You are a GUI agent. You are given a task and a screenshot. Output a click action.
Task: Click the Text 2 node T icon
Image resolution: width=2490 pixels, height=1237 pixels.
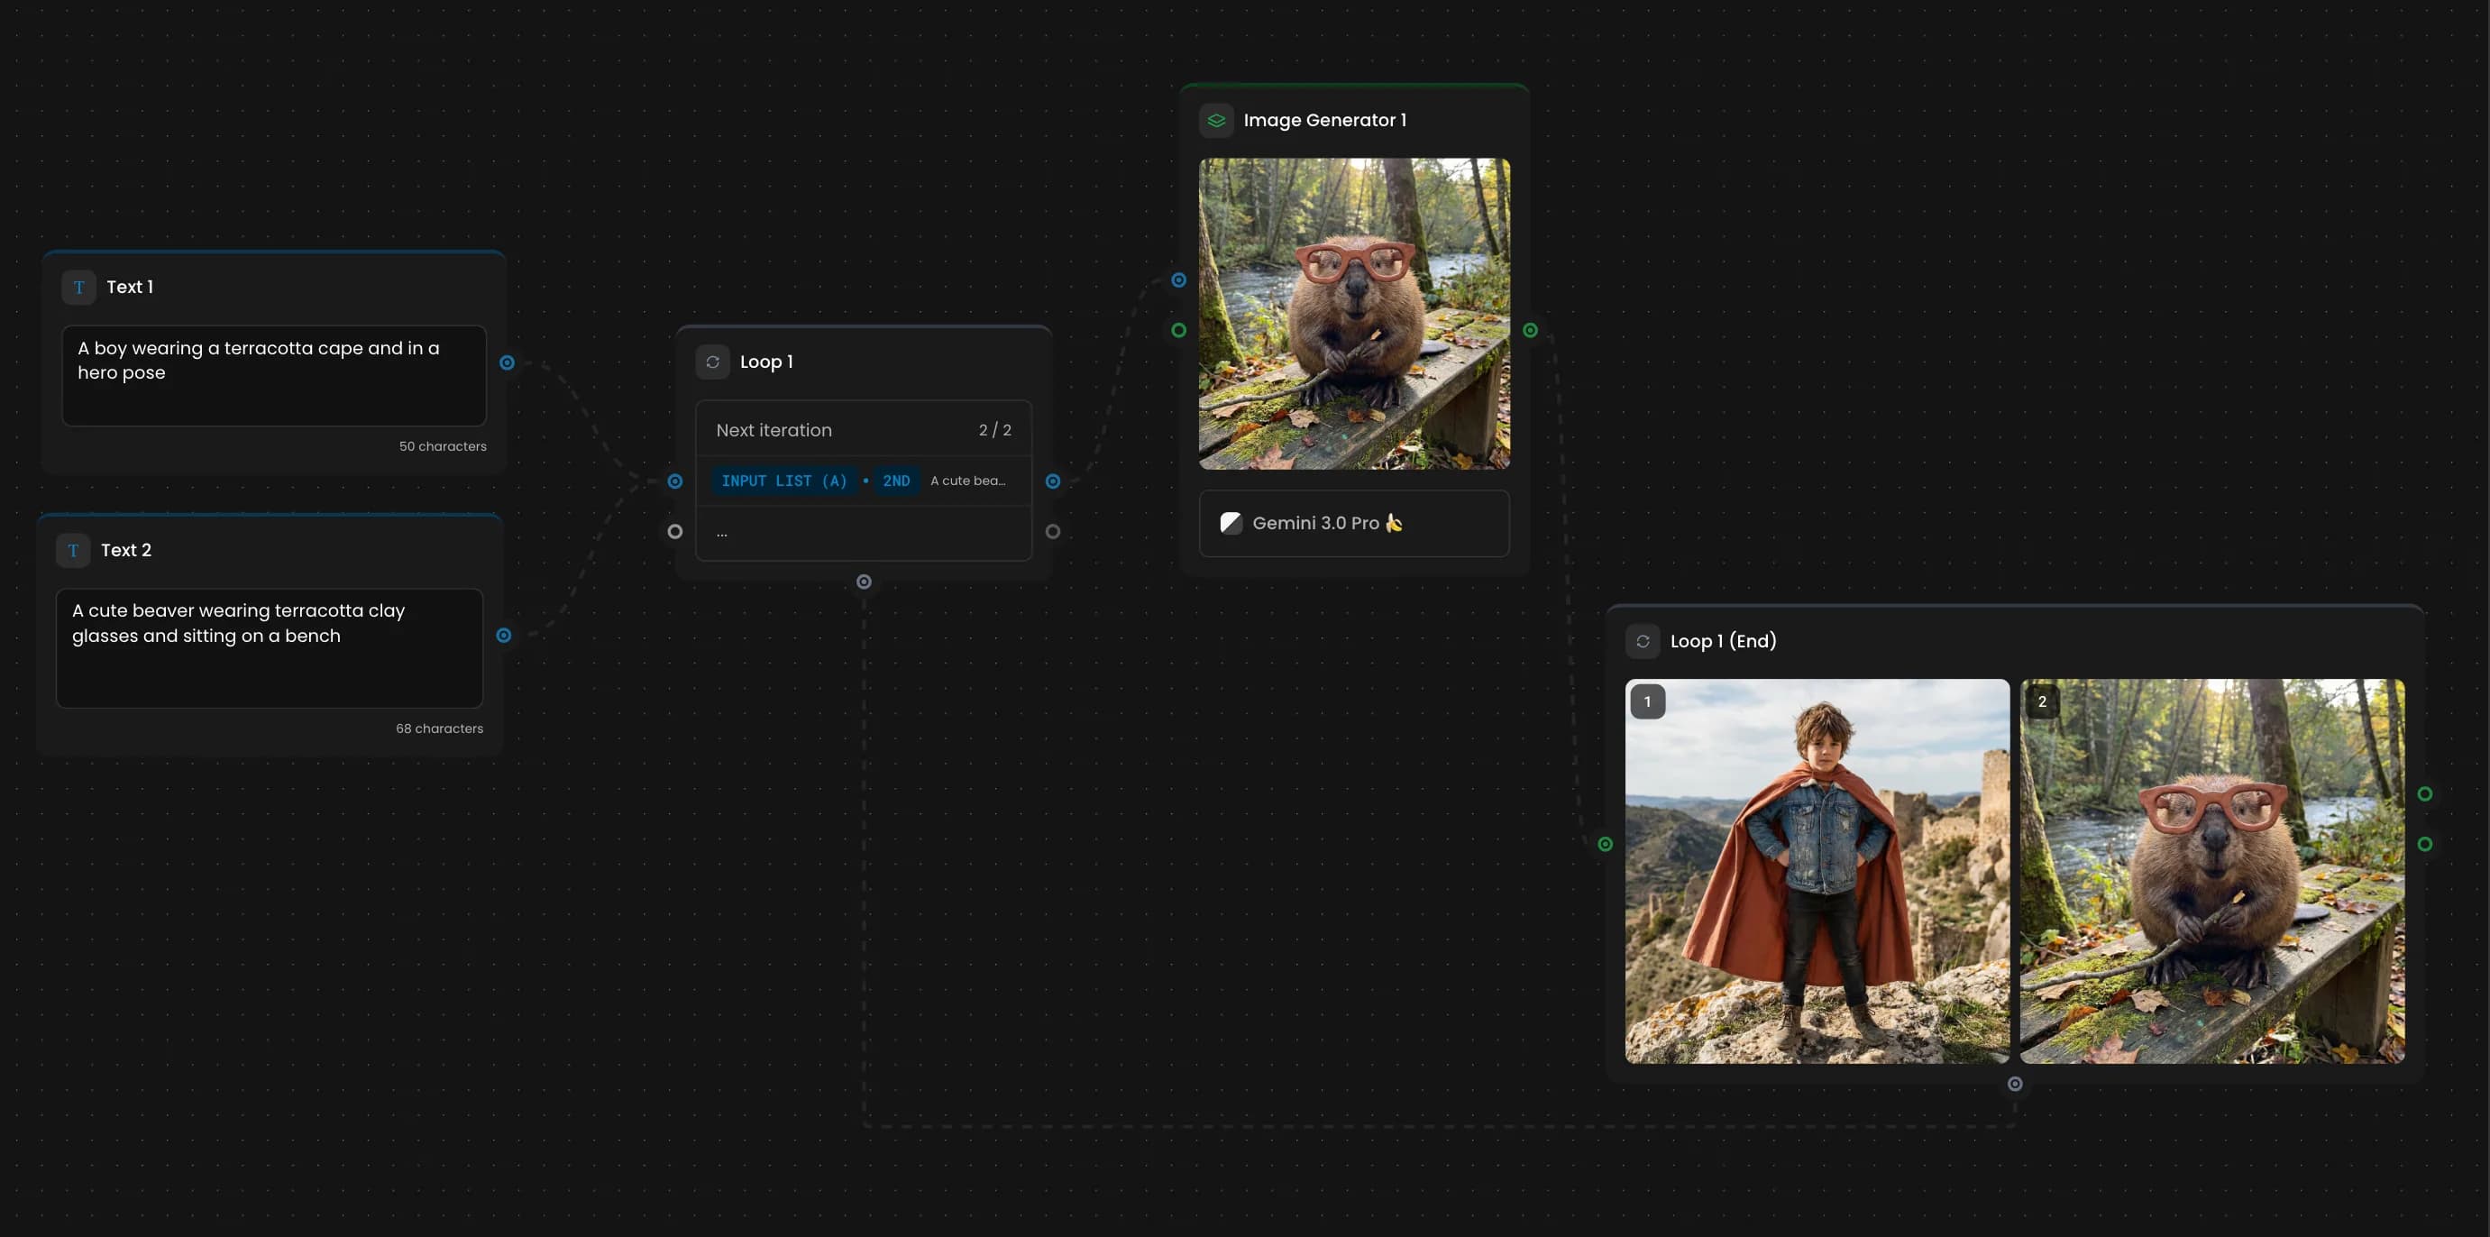pyautogui.click(x=73, y=550)
